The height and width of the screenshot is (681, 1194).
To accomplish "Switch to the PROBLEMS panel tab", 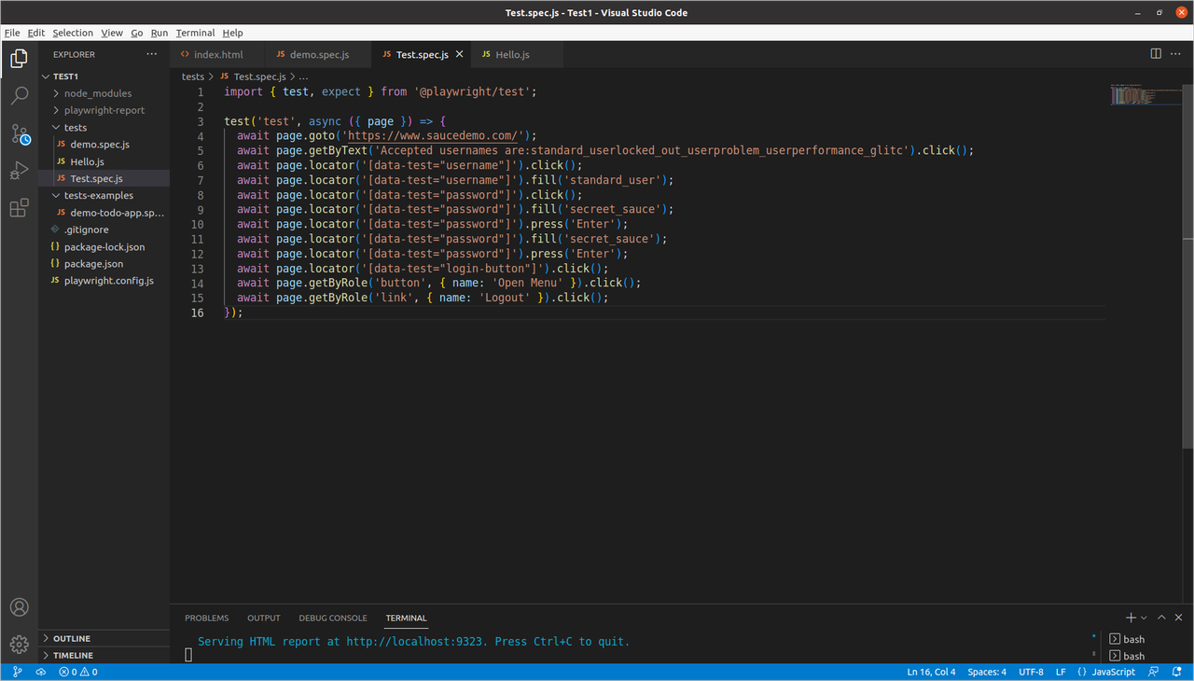I will 206,618.
